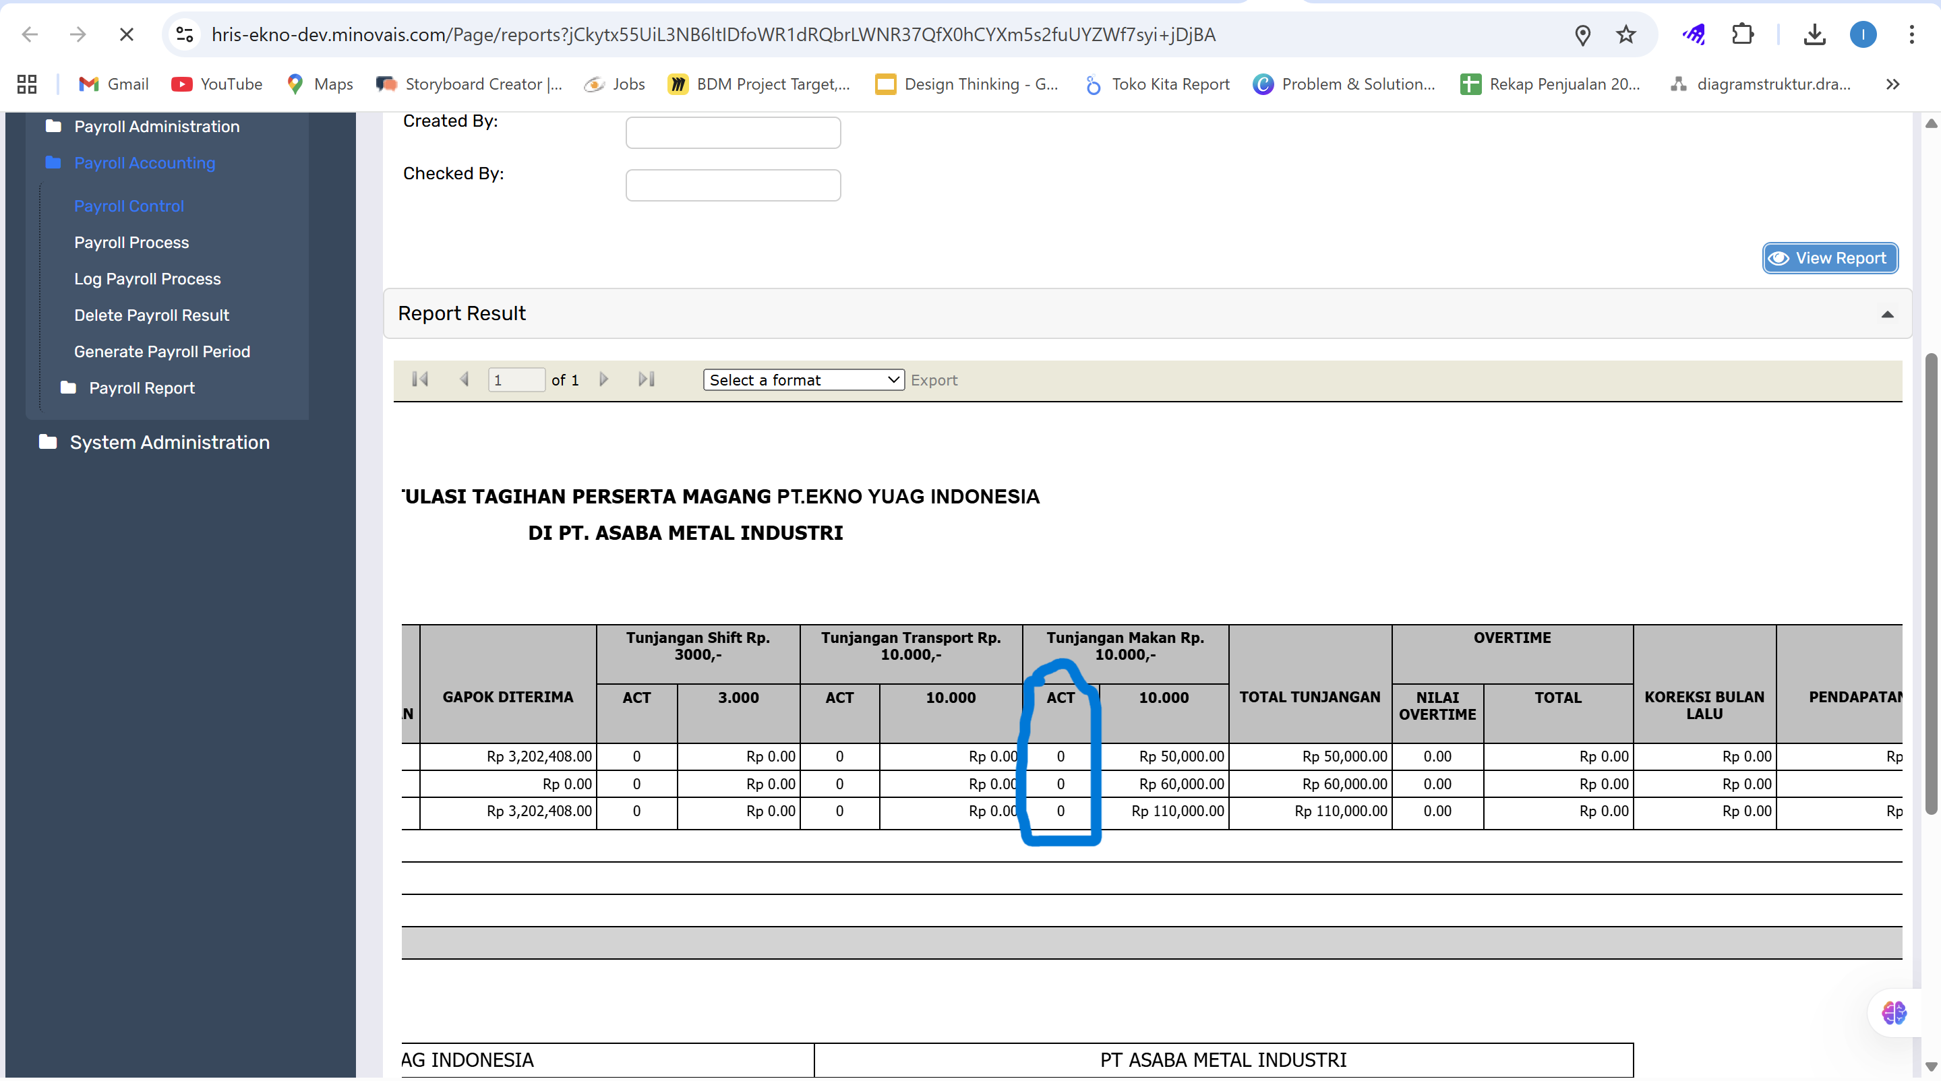Open the browser downloads icon

point(1814,34)
